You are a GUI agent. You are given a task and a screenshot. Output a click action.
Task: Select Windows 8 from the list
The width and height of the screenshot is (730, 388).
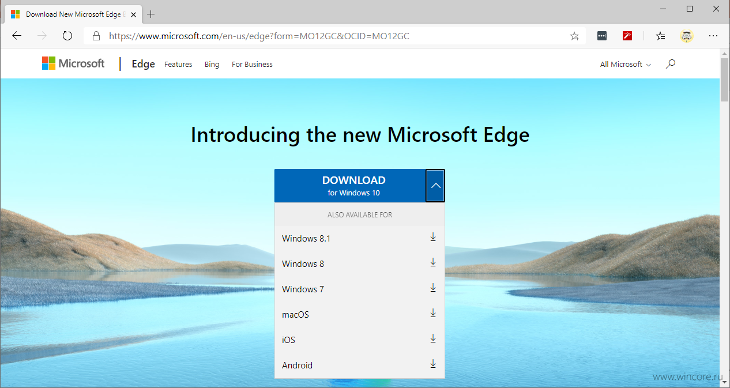coord(359,263)
